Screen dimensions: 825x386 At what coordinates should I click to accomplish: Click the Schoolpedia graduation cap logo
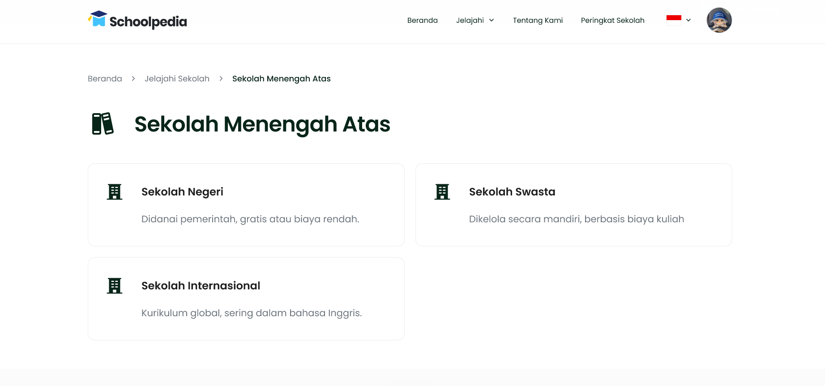98,19
